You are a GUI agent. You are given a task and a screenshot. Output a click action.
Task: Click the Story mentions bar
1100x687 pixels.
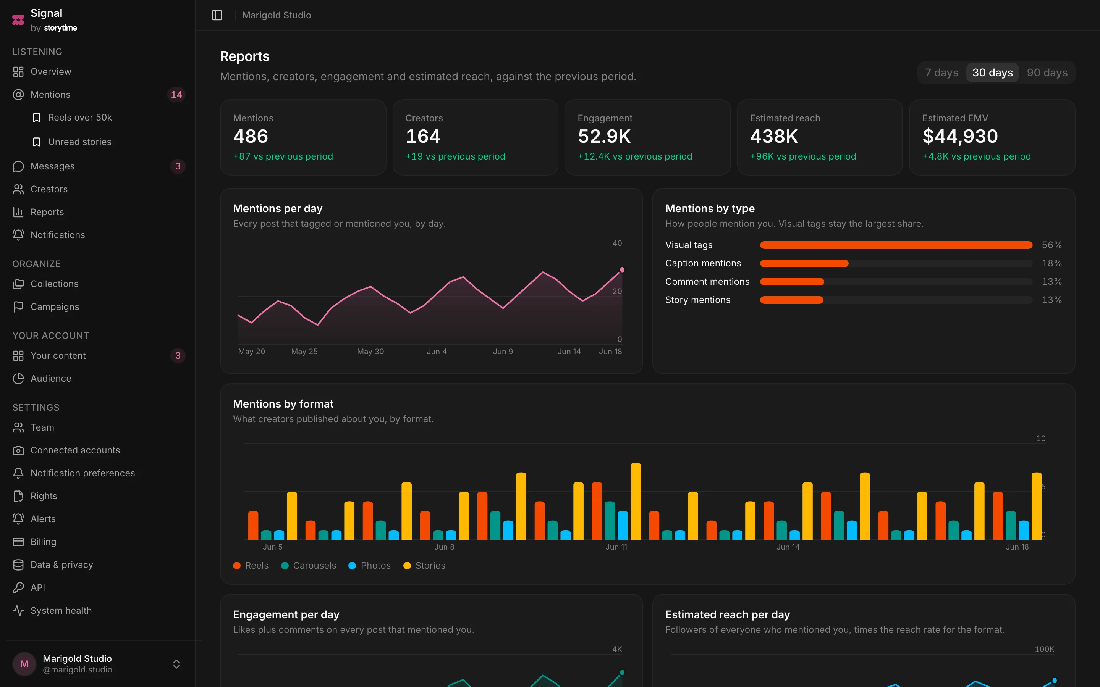pos(791,300)
